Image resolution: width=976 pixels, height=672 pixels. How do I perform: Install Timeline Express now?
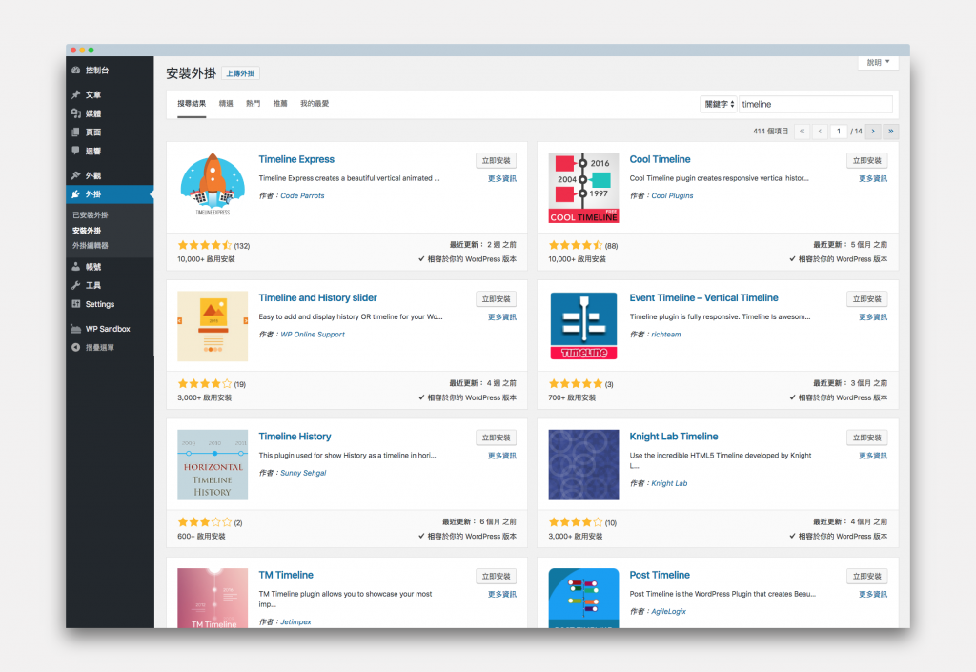[496, 160]
